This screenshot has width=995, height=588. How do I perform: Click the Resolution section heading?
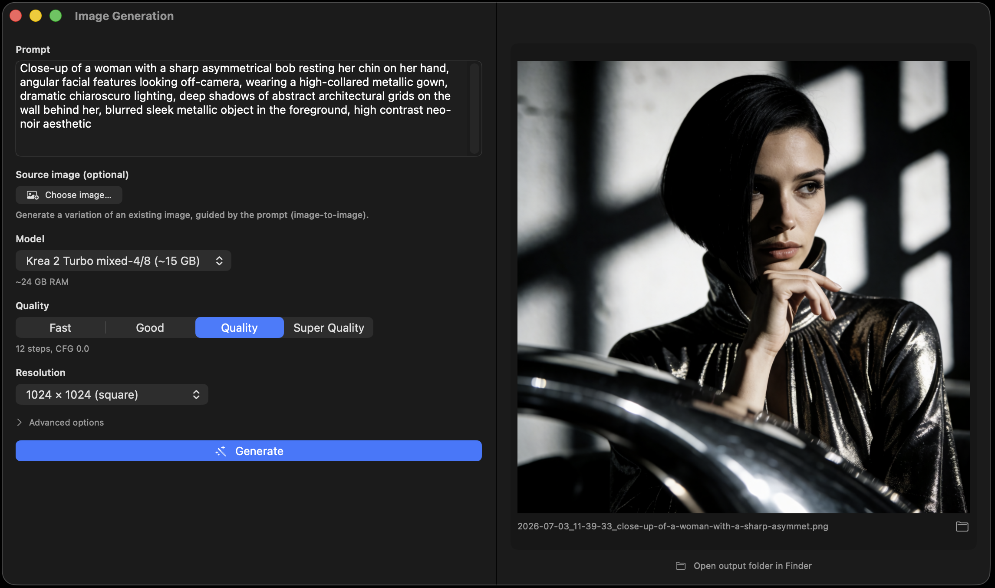click(40, 373)
